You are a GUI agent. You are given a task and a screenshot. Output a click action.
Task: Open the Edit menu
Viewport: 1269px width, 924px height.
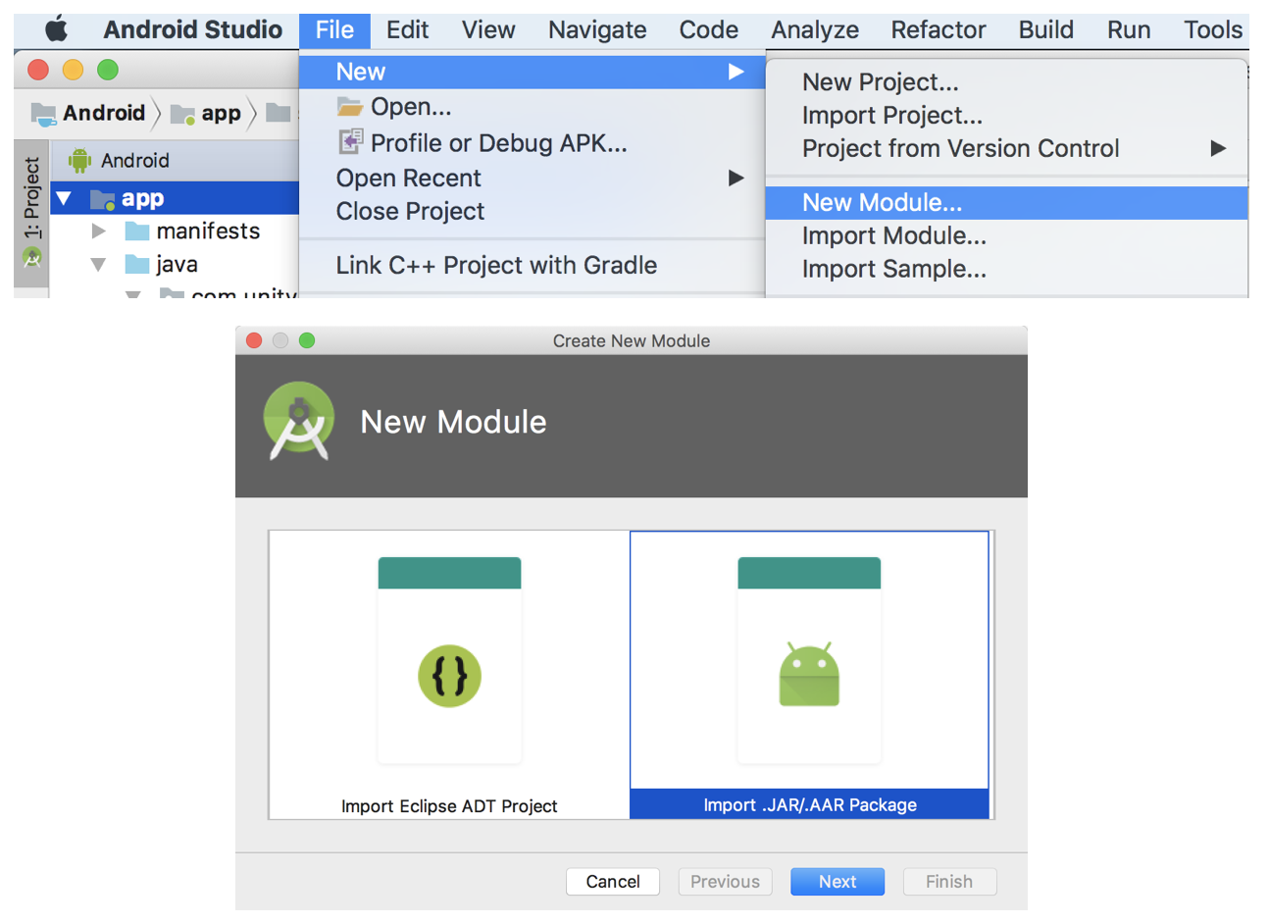point(407,29)
